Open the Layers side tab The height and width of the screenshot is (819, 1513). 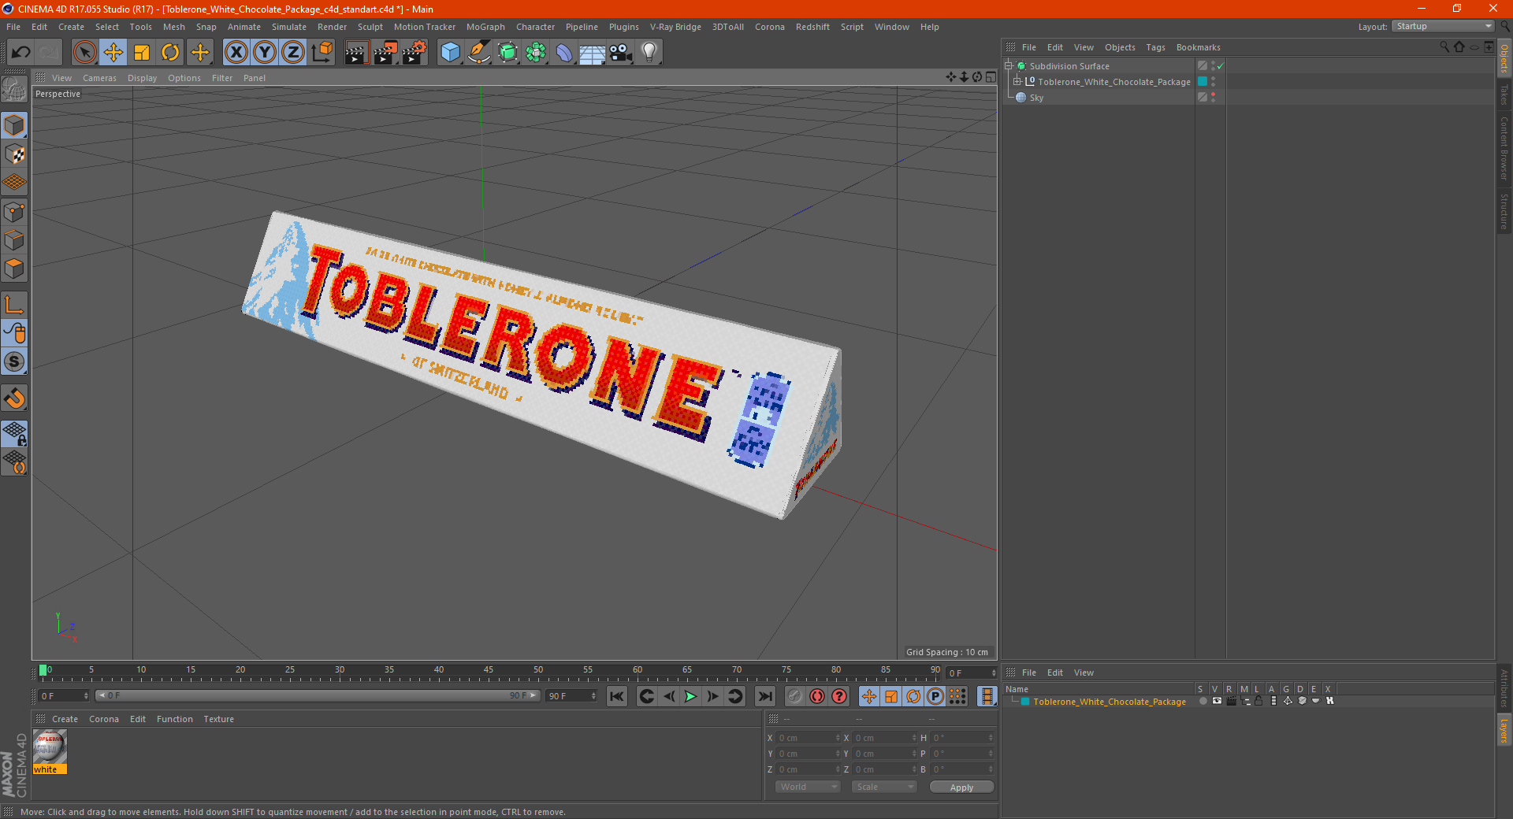coord(1504,730)
